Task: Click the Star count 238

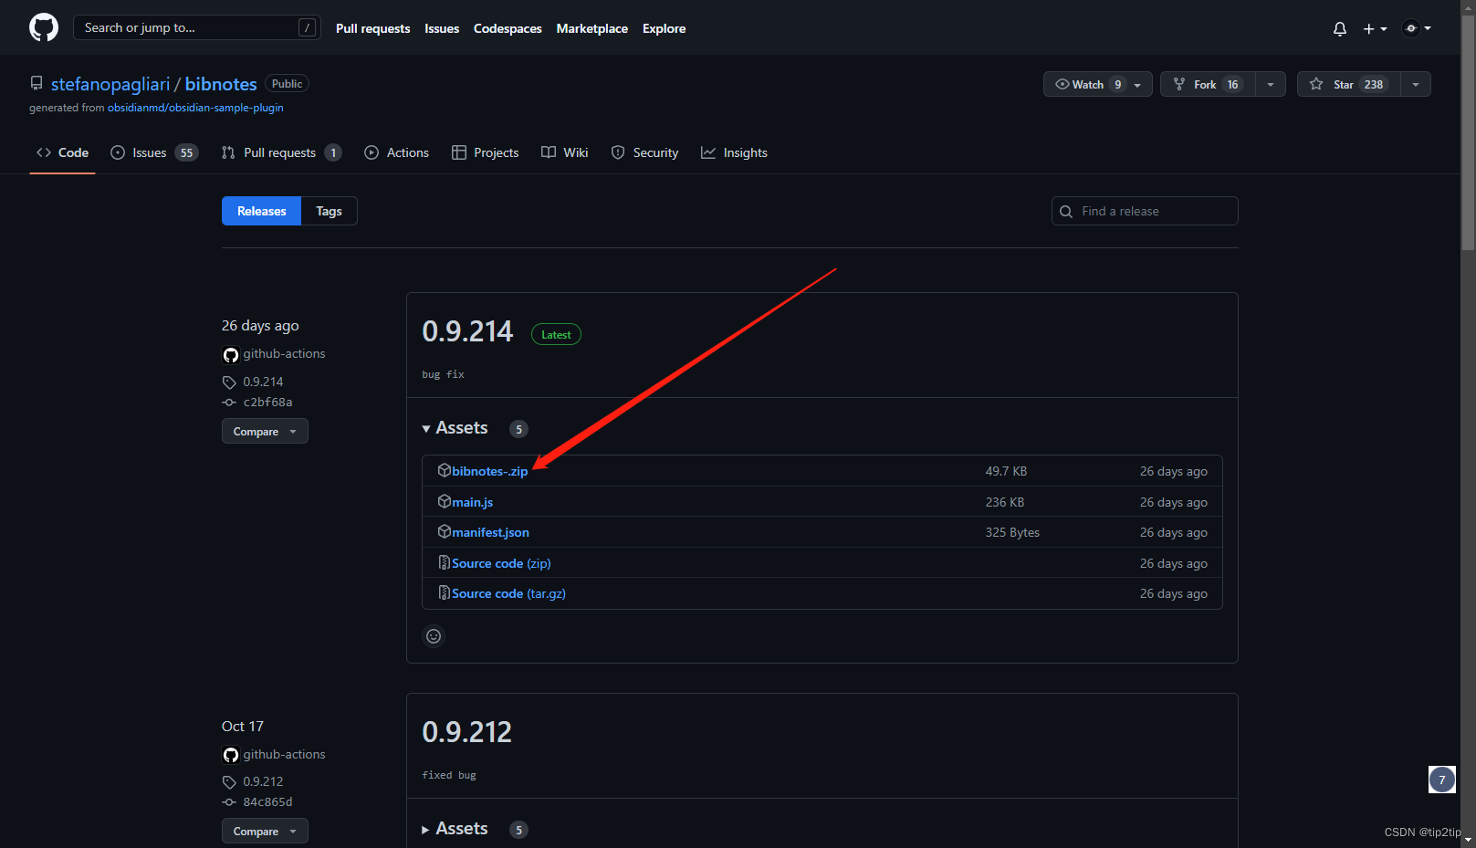Action: coord(1374,84)
